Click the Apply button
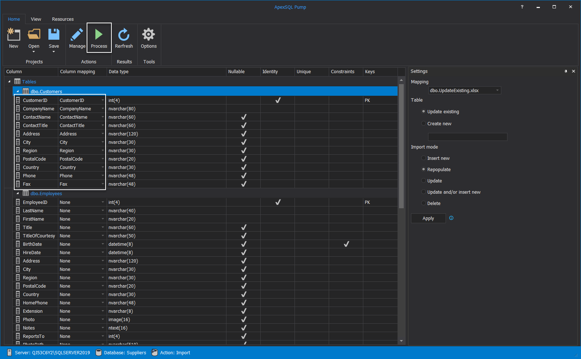 (428, 218)
